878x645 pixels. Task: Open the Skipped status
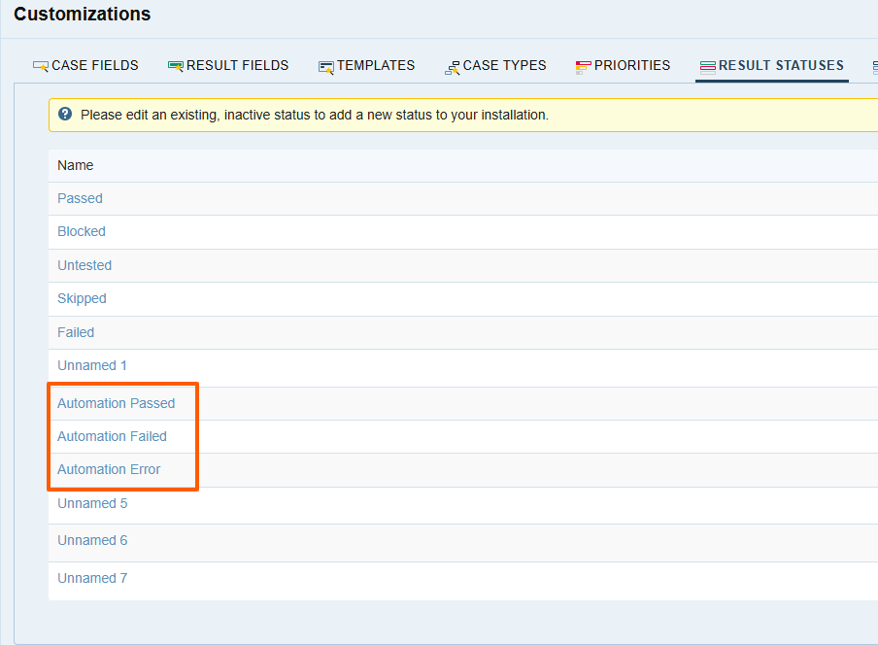(81, 298)
